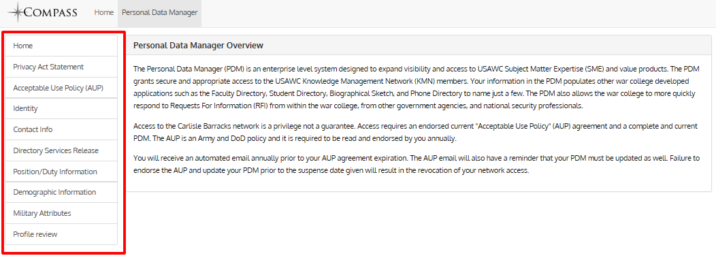This screenshot has height=273, width=716.
Task: Open the Identity sidebar item
Action: tap(61, 109)
